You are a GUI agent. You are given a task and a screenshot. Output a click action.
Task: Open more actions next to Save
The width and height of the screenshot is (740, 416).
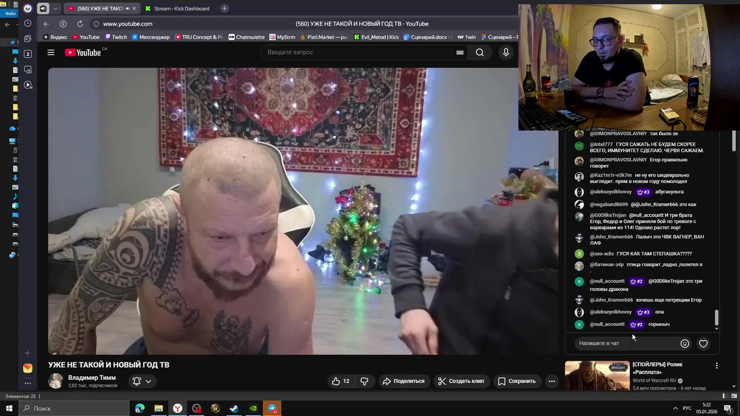[552, 381]
